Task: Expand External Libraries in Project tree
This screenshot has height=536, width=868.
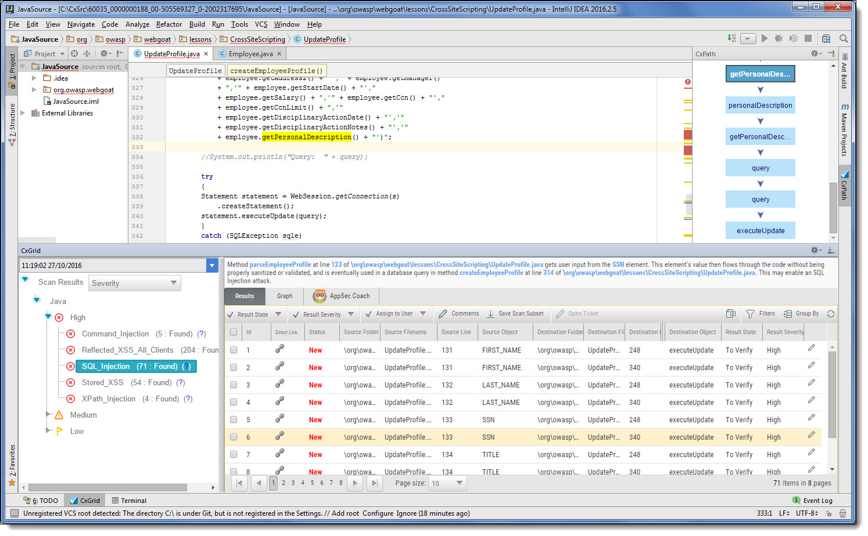Action: pyautogui.click(x=23, y=113)
